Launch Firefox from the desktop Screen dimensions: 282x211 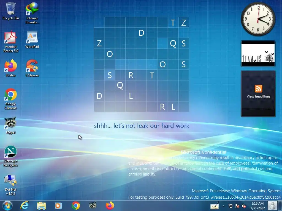coord(11,68)
